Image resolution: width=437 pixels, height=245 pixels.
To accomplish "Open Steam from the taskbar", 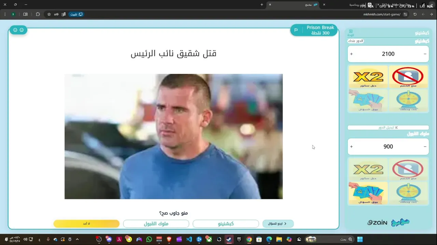I will tap(229, 240).
